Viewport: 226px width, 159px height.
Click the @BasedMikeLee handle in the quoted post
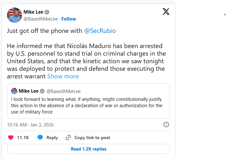point(64,91)
